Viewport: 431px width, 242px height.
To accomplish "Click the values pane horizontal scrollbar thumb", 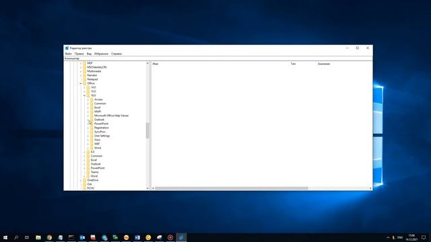I will [x=232, y=188].
